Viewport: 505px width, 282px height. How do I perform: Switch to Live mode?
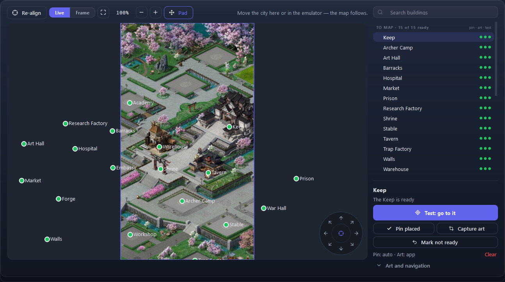(x=60, y=13)
